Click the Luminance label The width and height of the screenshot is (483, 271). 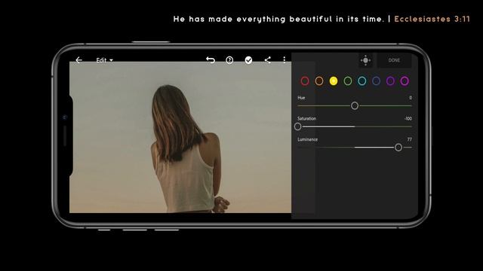coord(307,139)
